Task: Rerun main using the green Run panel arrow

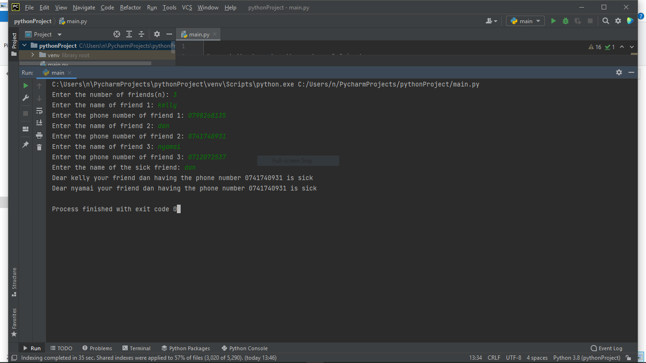Action: coord(26,86)
